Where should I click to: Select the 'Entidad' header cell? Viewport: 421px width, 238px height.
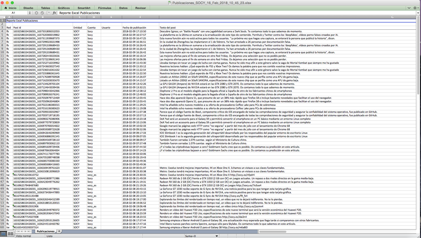80,27
